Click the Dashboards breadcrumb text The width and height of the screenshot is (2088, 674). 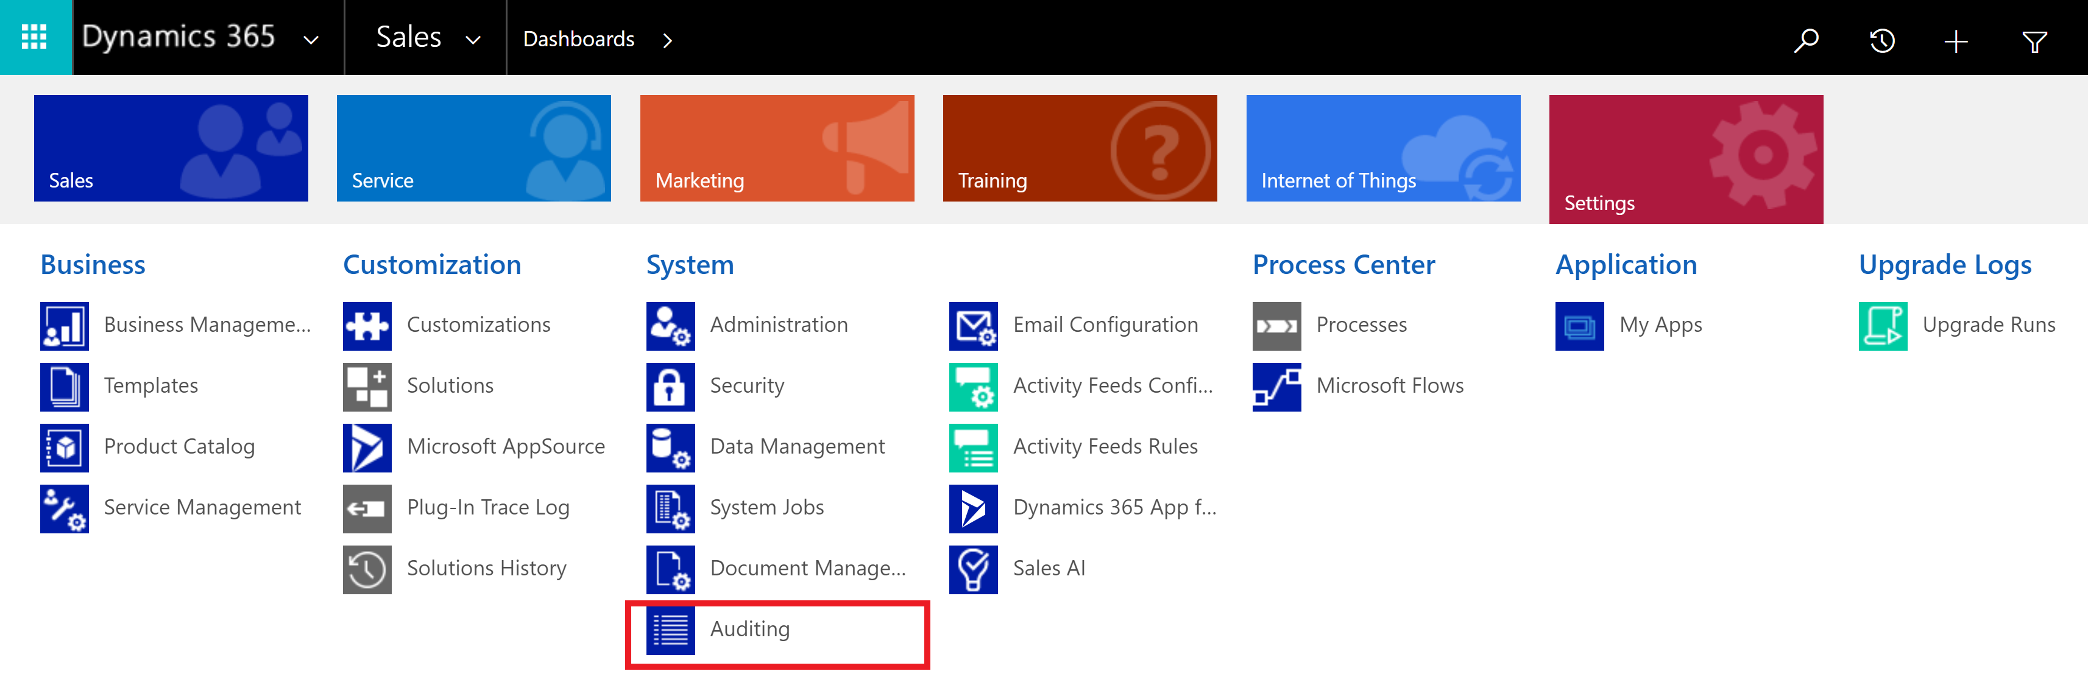coord(579,39)
